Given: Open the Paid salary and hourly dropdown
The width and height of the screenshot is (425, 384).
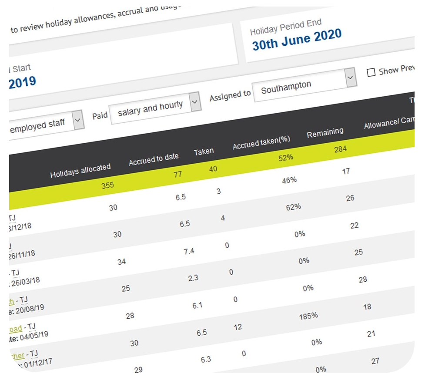Looking at the screenshot, I should 156,108.
